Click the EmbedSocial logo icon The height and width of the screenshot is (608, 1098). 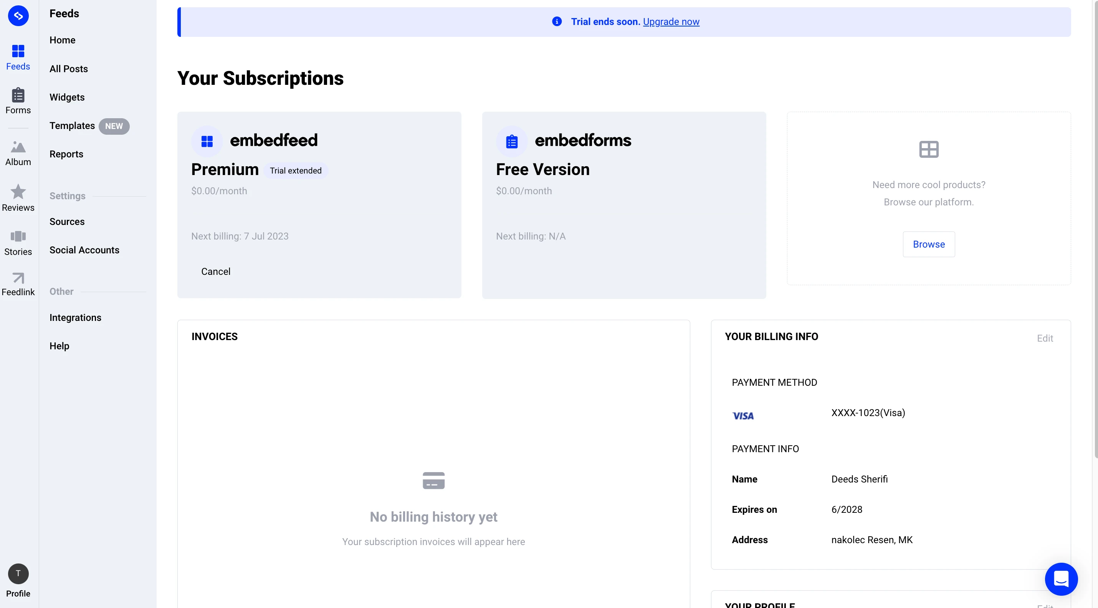click(18, 16)
